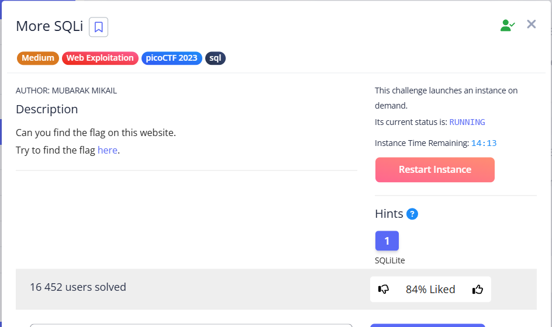Click the author name Mubarak Mikail
552x327 pixels.
(88, 91)
